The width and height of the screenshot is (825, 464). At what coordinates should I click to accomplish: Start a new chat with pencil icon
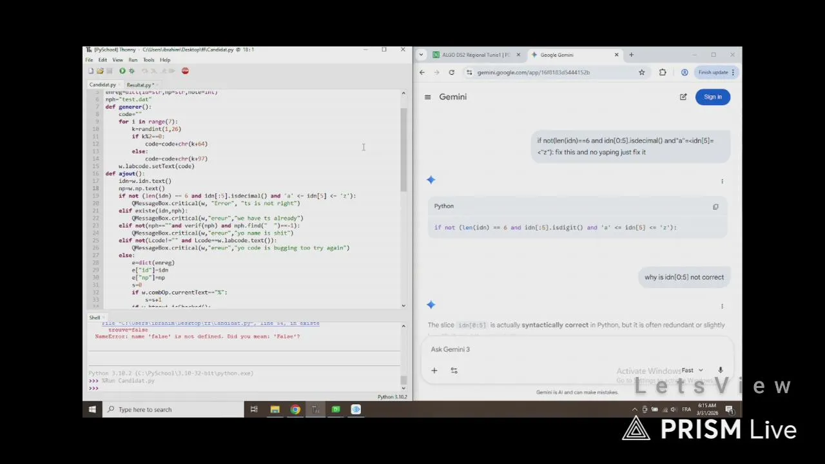click(683, 97)
